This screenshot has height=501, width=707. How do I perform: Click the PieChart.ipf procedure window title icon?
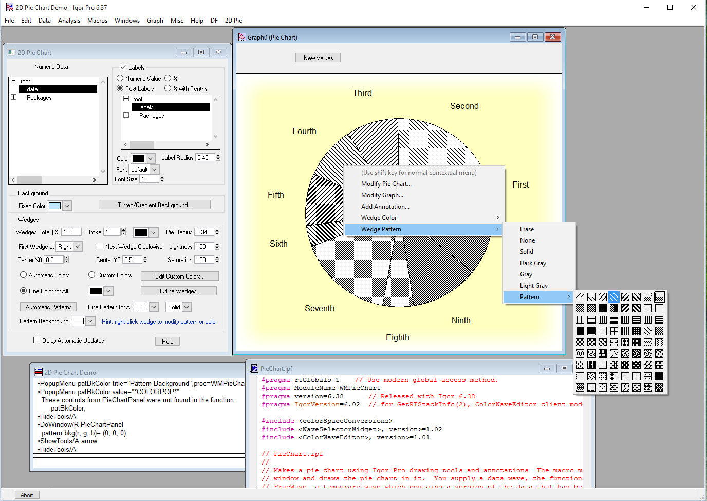254,368
